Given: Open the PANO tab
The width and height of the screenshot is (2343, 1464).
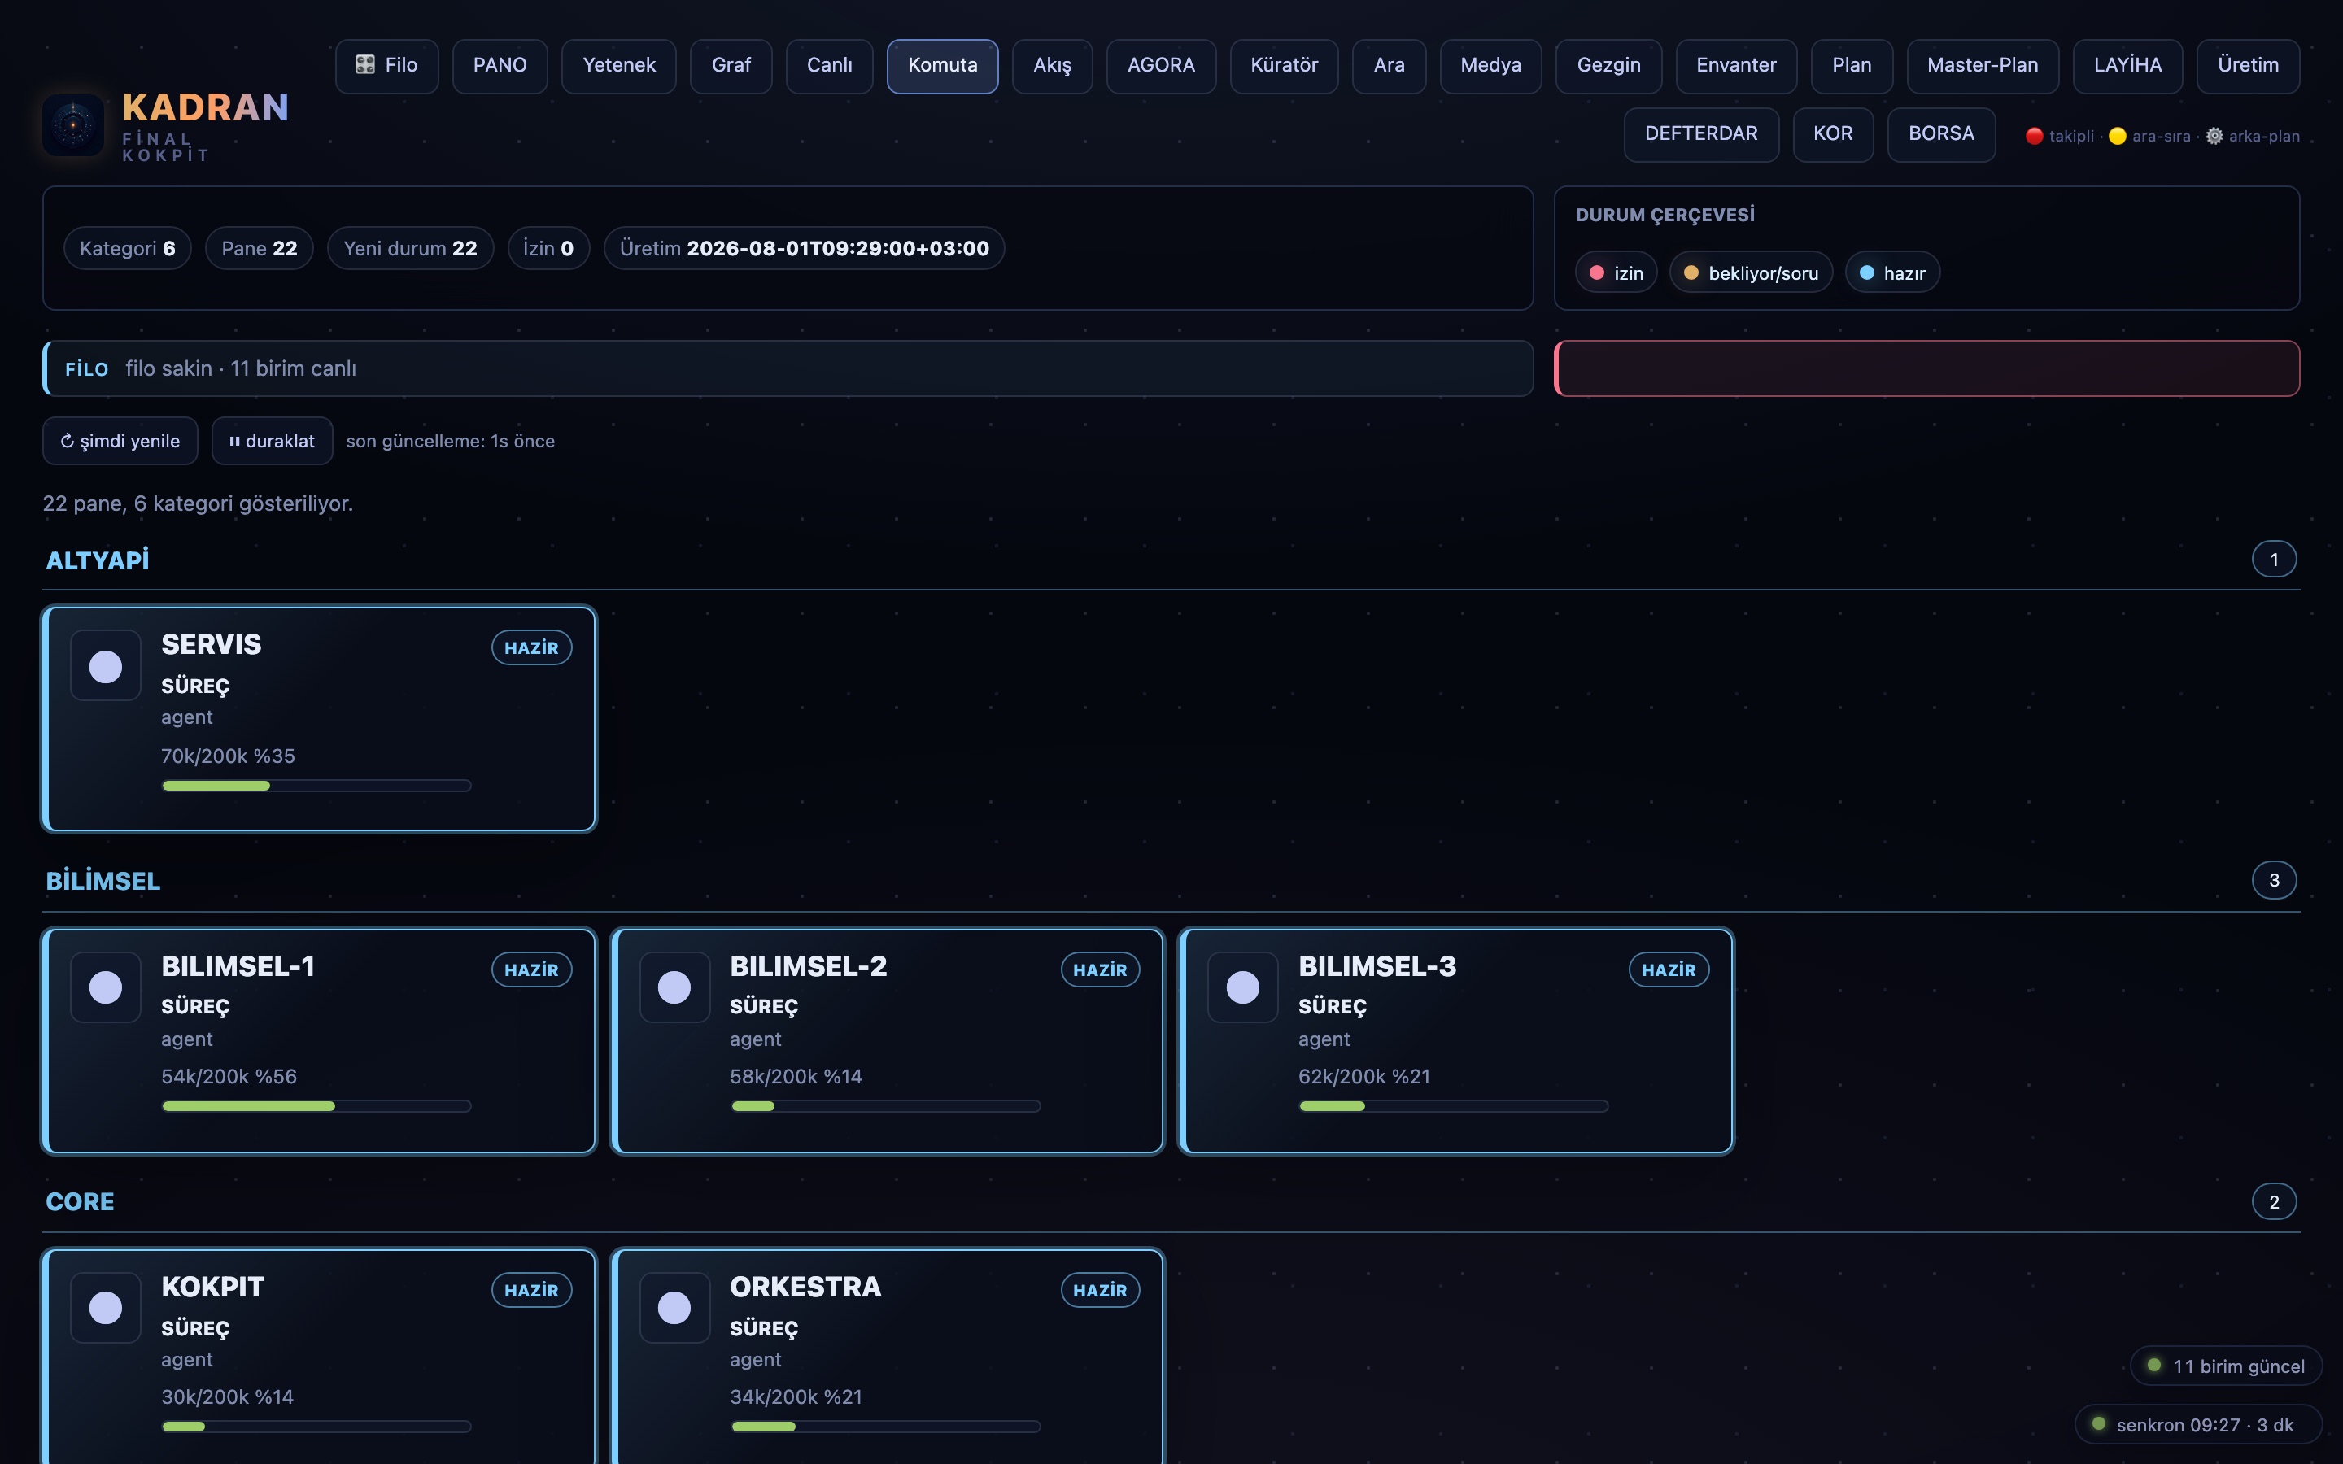Looking at the screenshot, I should click(x=500, y=66).
